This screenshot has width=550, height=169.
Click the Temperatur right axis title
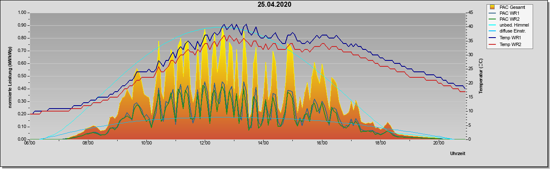pyautogui.click(x=481, y=76)
